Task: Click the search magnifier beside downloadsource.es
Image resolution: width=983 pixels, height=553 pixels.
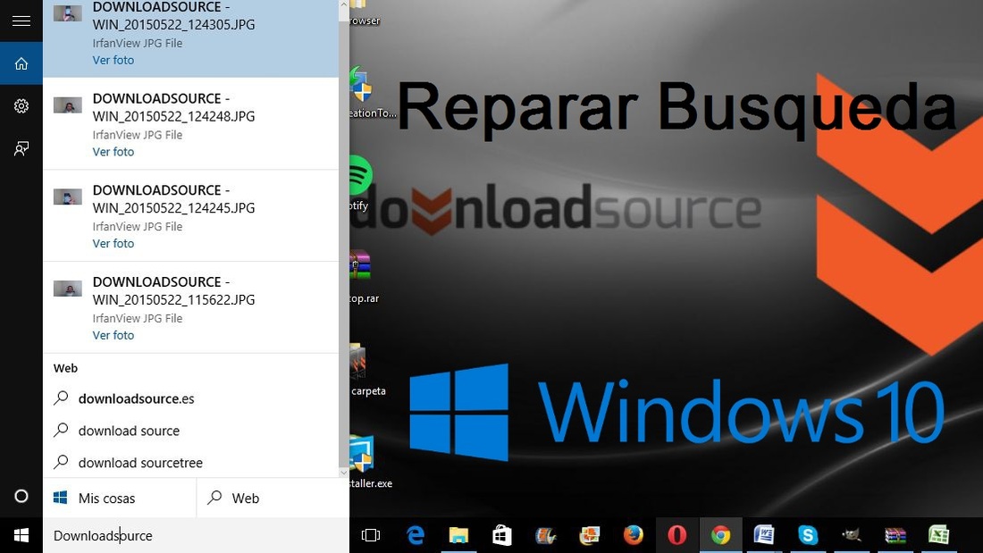Action: [61, 398]
